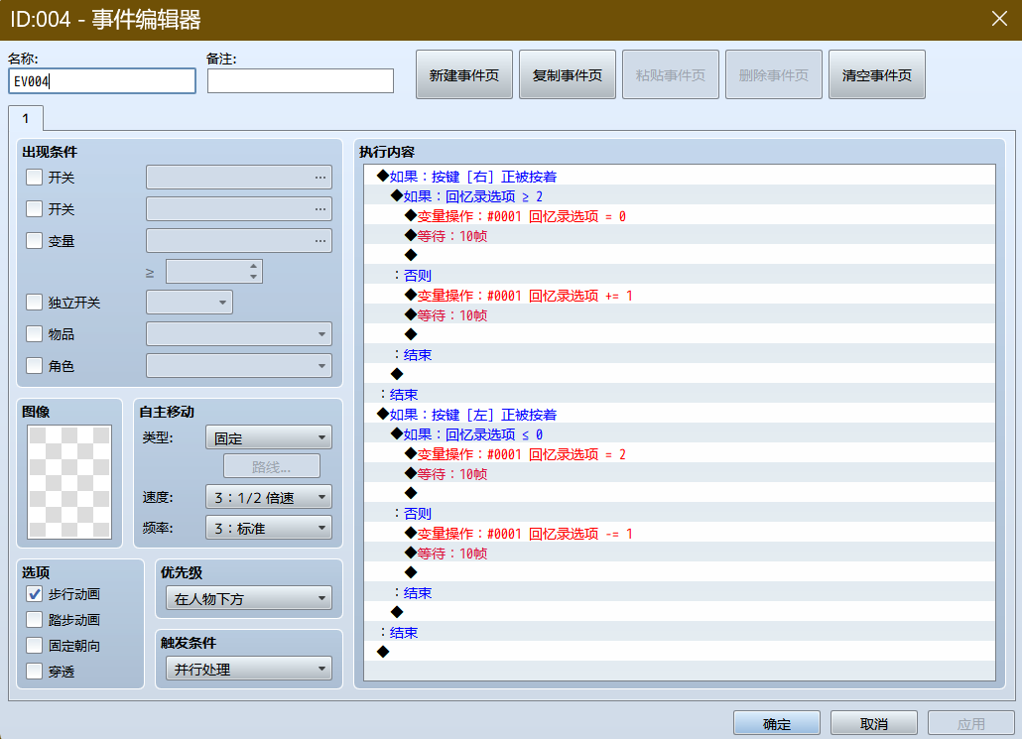Change the 速度 dropdown value
1022x739 pixels.
point(269,497)
